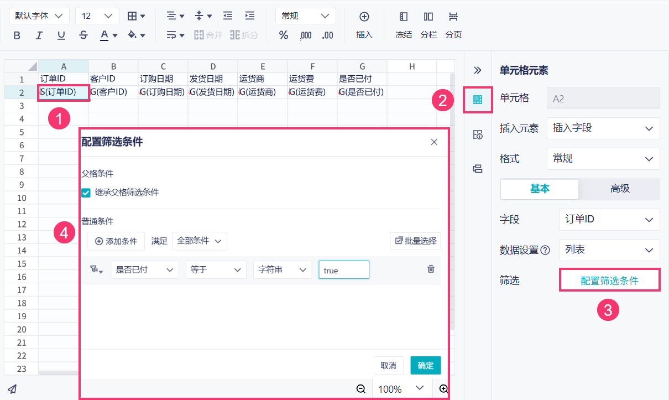Toggle italic formatting
The height and width of the screenshot is (400, 669).
pyautogui.click(x=39, y=35)
